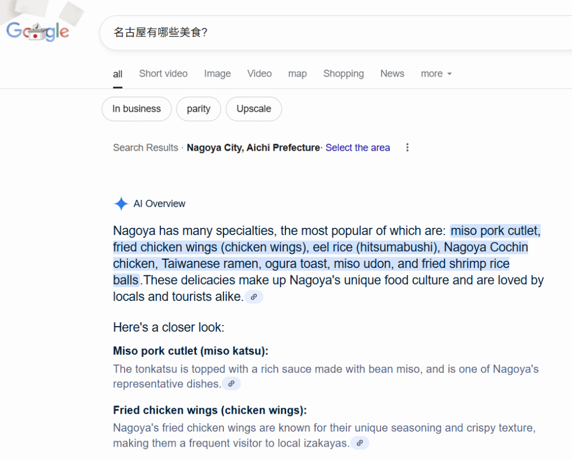This screenshot has height=459, width=572.
Task: Click the 'Fried chicken wings (chicken wings):' heading
Action: [210, 410]
